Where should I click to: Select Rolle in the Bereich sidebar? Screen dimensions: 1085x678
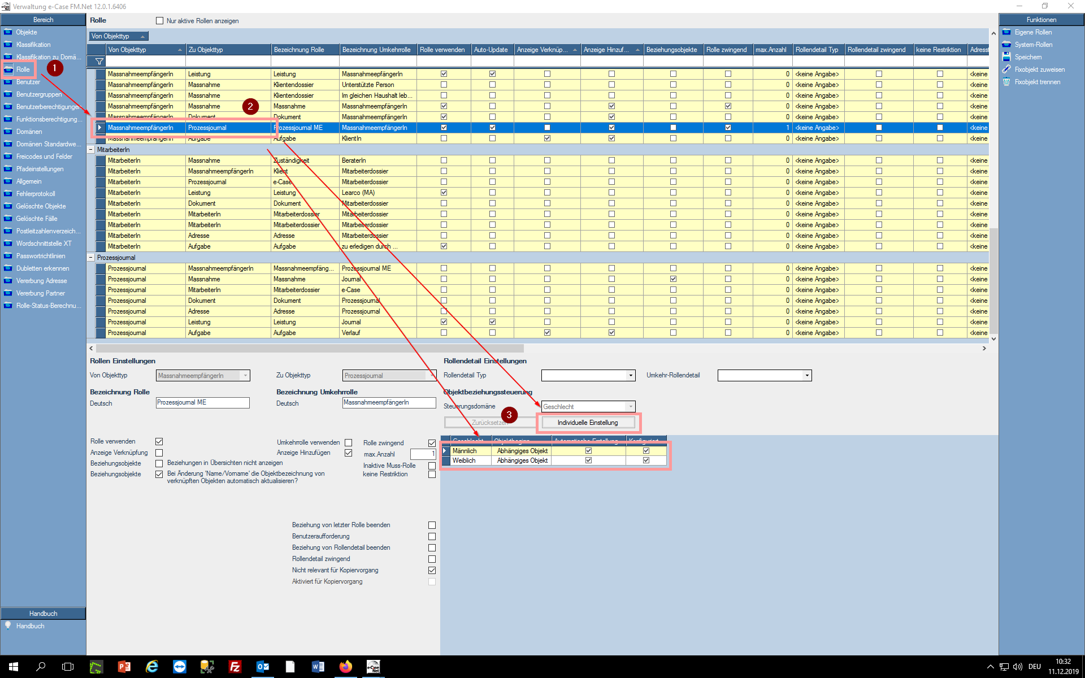(x=23, y=69)
